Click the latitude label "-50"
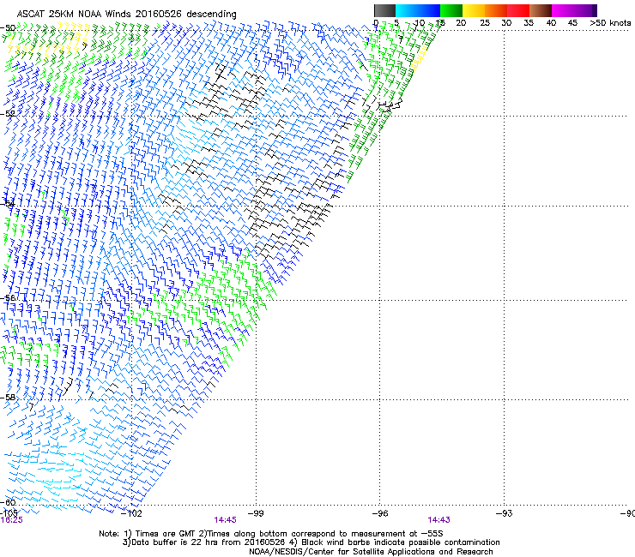This screenshot has width=635, height=557. tap(8, 28)
